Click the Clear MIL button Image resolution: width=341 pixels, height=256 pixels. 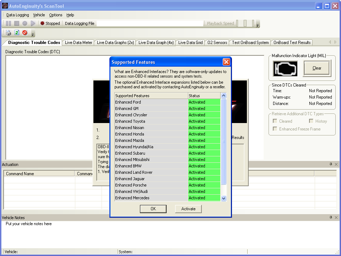[x=317, y=68]
